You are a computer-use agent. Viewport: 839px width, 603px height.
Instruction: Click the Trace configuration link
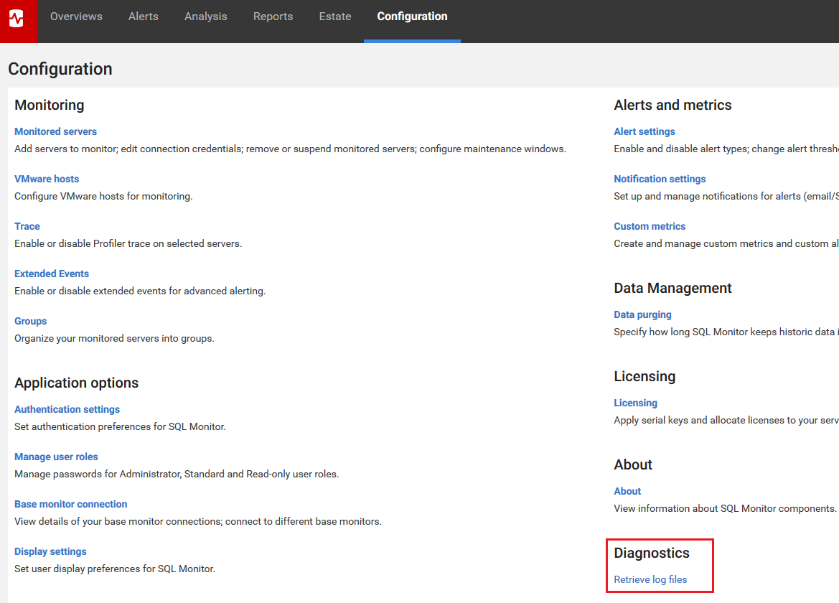pos(27,227)
